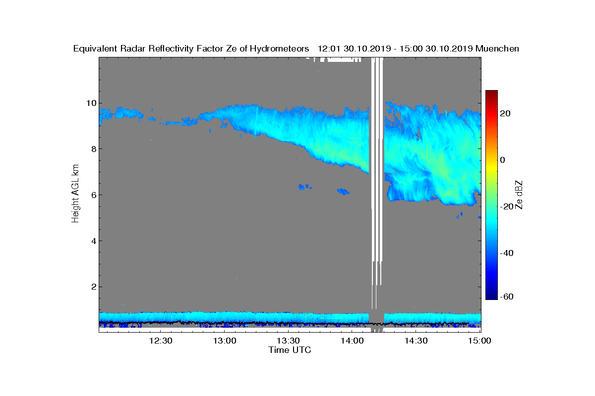This screenshot has width=595, height=396.
Task: Click the 'Ze dBZ' colorbar label
Action: 520,195
